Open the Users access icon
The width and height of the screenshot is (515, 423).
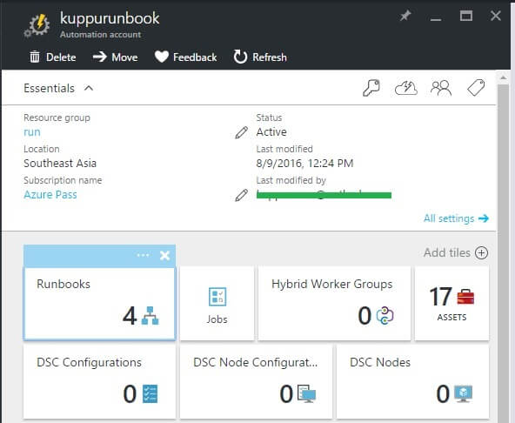441,88
